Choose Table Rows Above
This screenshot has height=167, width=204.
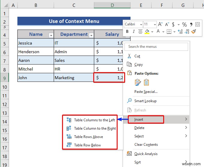(88, 137)
